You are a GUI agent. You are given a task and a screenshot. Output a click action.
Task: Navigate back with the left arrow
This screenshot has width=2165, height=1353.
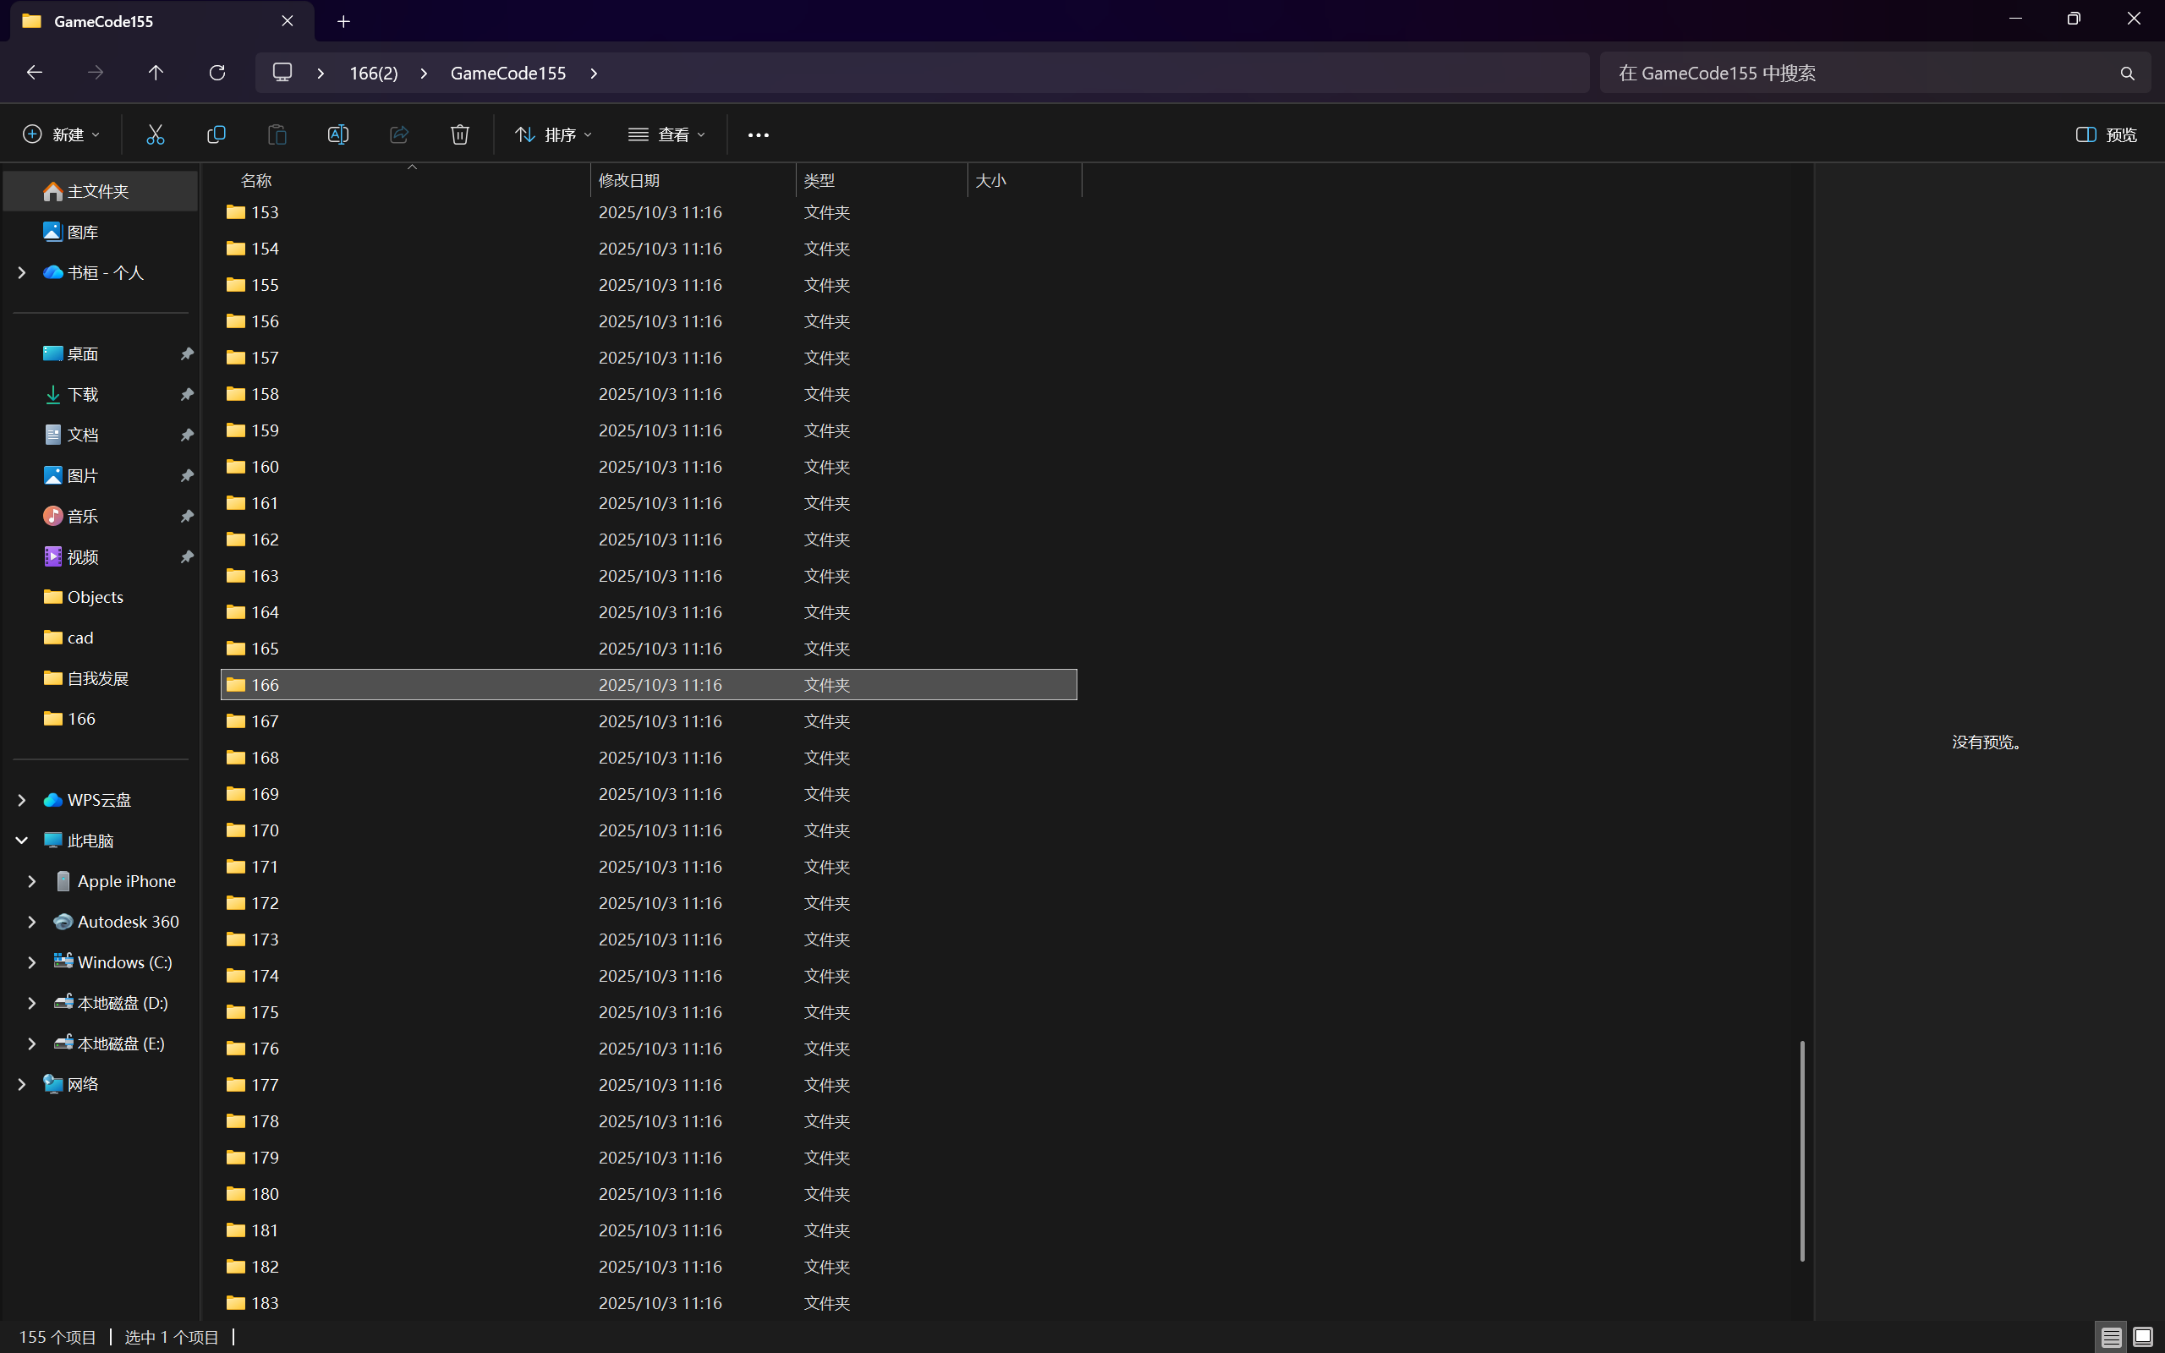pyautogui.click(x=34, y=73)
